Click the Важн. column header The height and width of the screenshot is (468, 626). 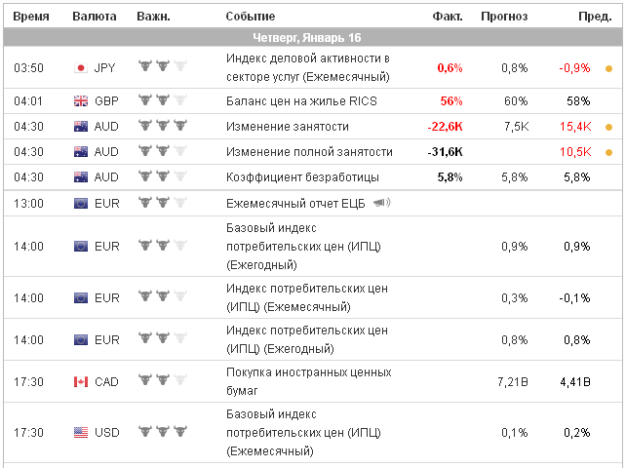(x=153, y=17)
